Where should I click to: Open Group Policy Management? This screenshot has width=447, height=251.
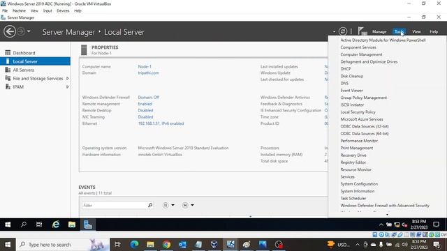(x=363, y=98)
